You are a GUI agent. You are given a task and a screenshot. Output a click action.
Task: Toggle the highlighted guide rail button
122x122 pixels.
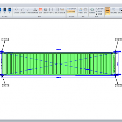(x=108, y=11)
